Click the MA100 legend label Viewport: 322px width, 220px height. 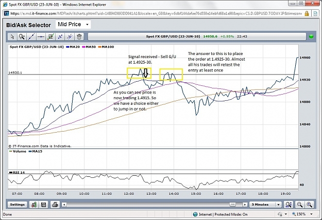[x=106, y=47]
